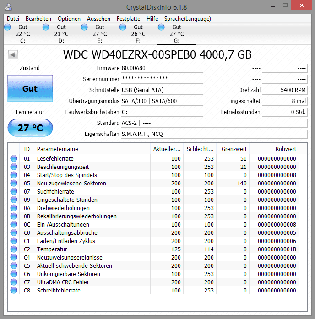Click the Laufwerksbuchstaben field G:
This screenshot has width=315, height=319.
[162, 112]
